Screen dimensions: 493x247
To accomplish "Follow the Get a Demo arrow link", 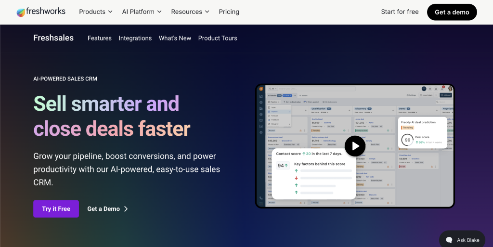I will pos(107,209).
